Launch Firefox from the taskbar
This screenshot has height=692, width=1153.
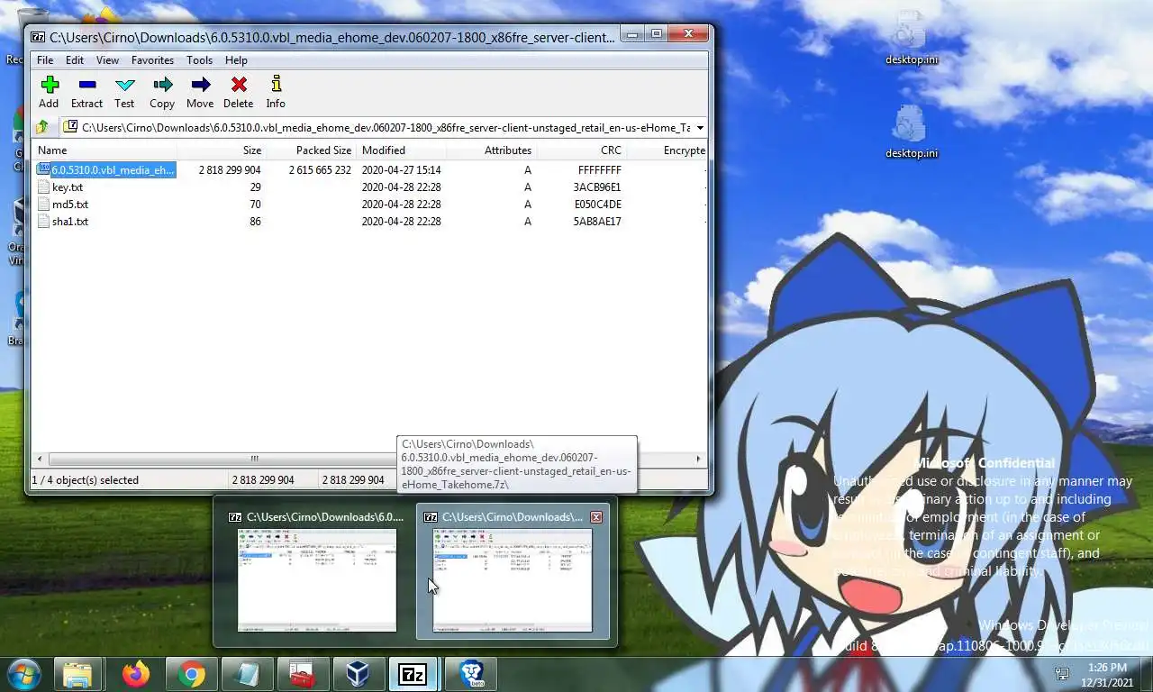(136, 674)
